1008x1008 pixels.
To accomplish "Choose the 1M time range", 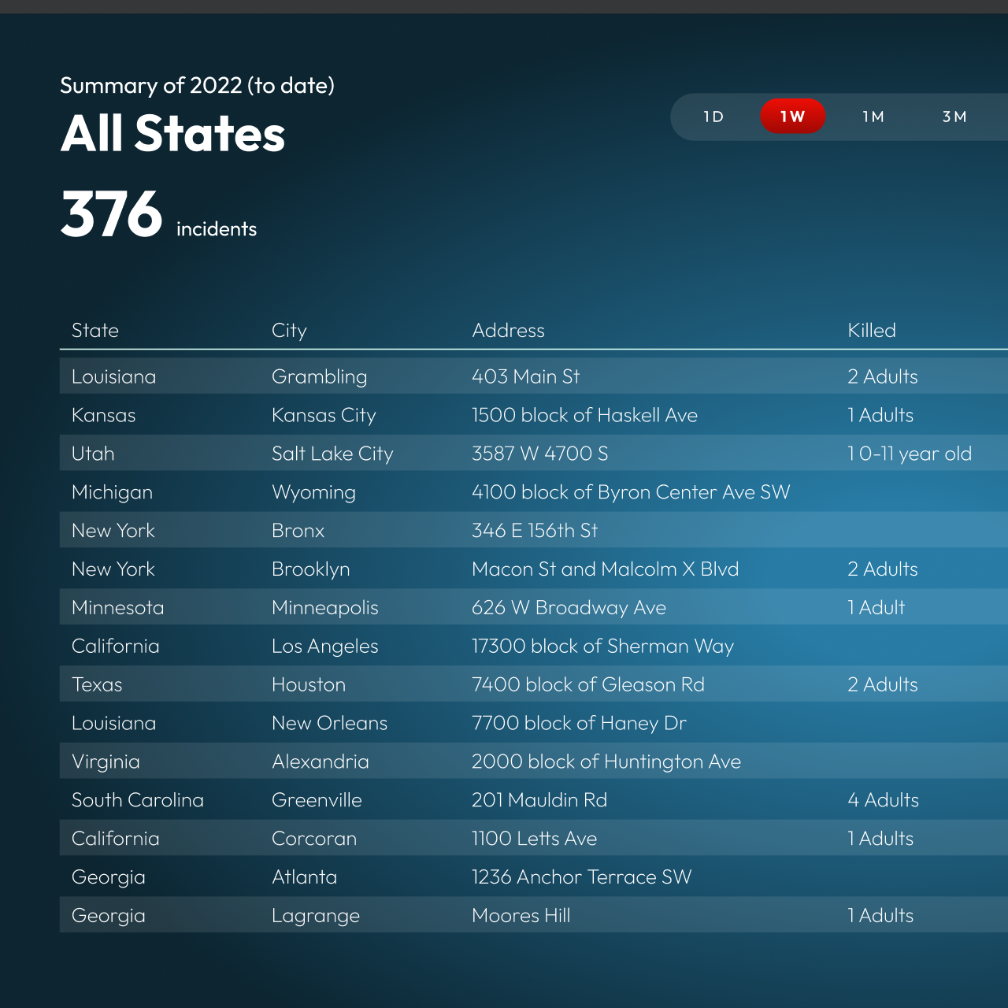I will (x=873, y=117).
